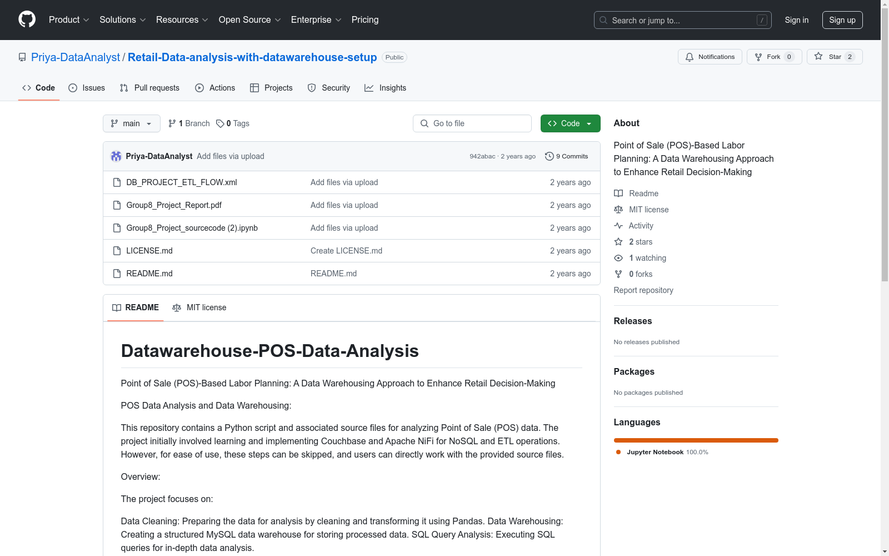This screenshot has width=889, height=556.
Task: Open the Group8_Project_Report.pdf file
Action: (174, 205)
